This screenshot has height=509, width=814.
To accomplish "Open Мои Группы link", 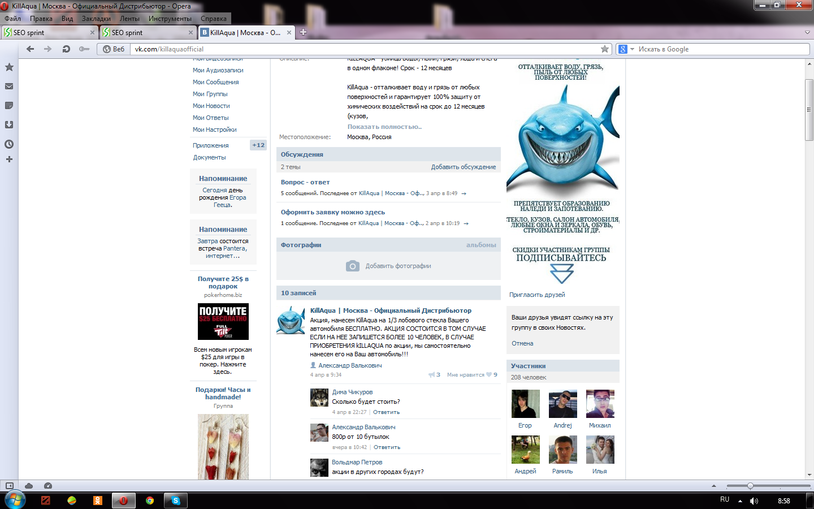I will (x=210, y=94).
